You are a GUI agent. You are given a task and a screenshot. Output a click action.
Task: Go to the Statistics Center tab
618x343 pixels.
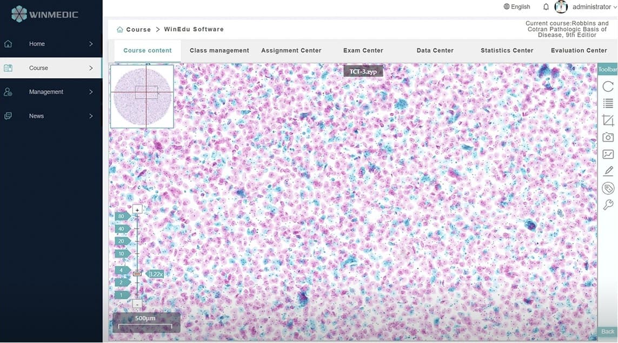pos(507,50)
